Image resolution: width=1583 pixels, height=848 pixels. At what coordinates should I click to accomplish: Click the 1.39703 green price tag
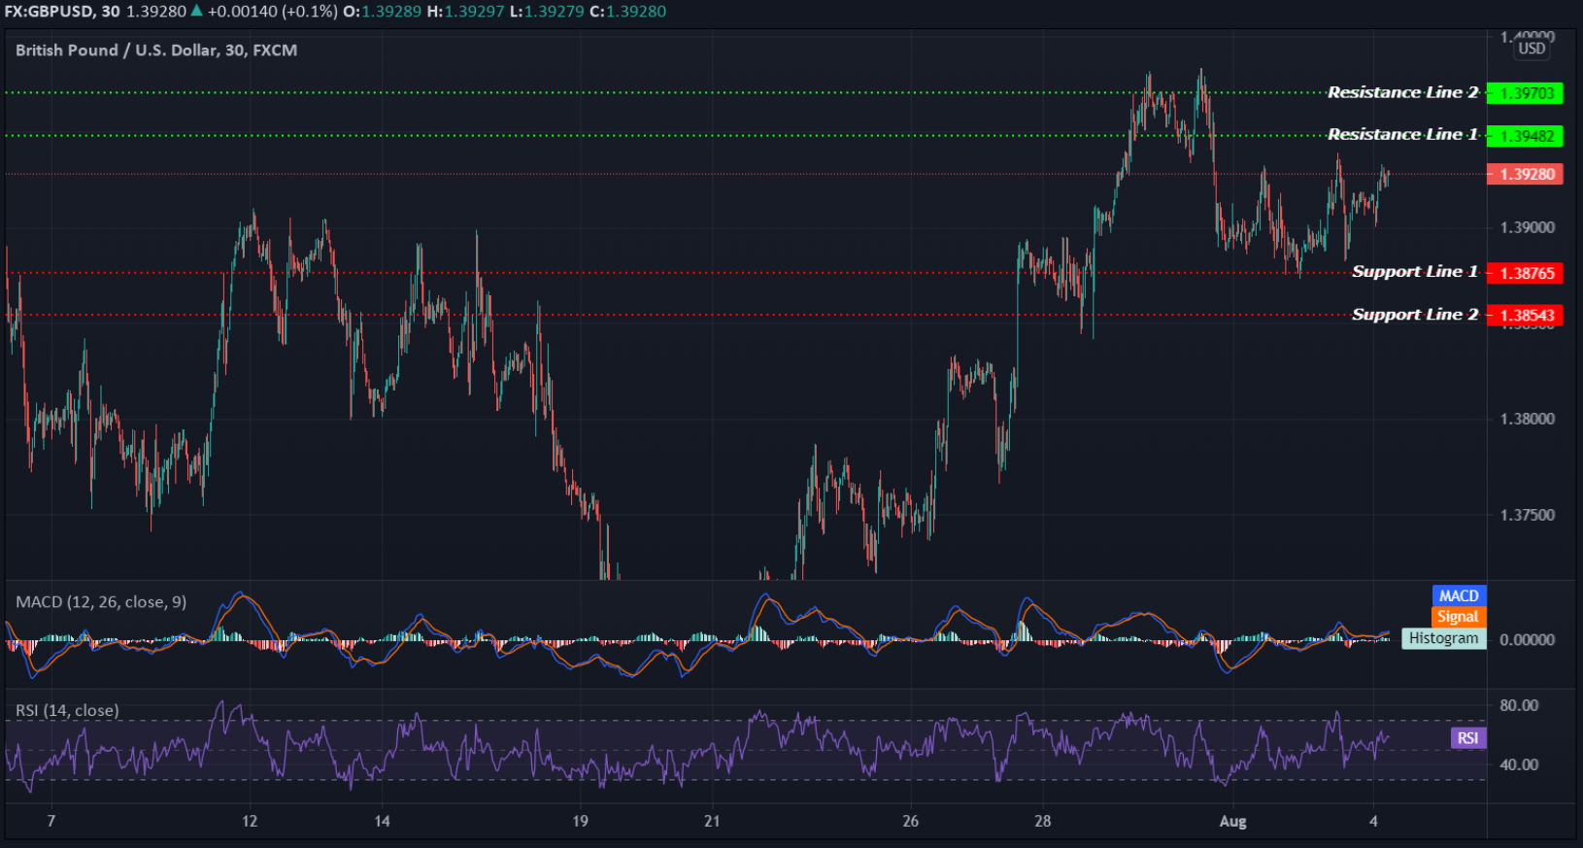coord(1525,93)
